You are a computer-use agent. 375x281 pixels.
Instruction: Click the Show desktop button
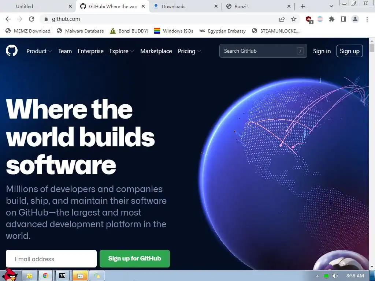[x=372, y=276]
